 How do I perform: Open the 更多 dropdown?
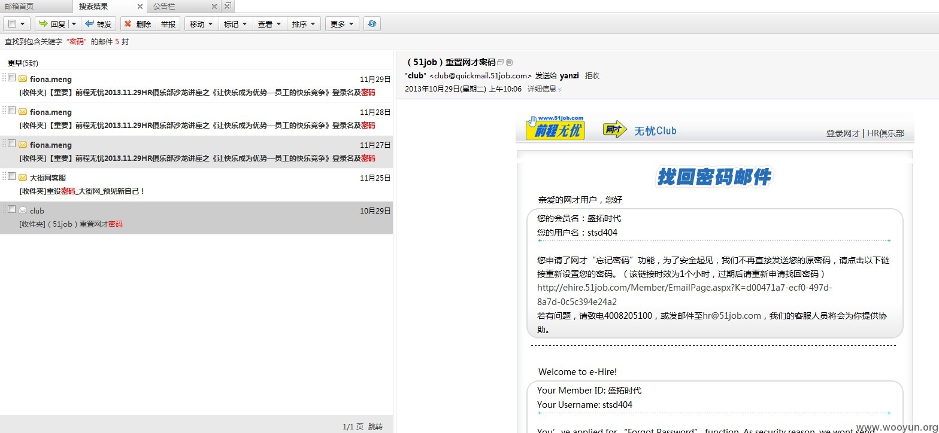coord(342,24)
